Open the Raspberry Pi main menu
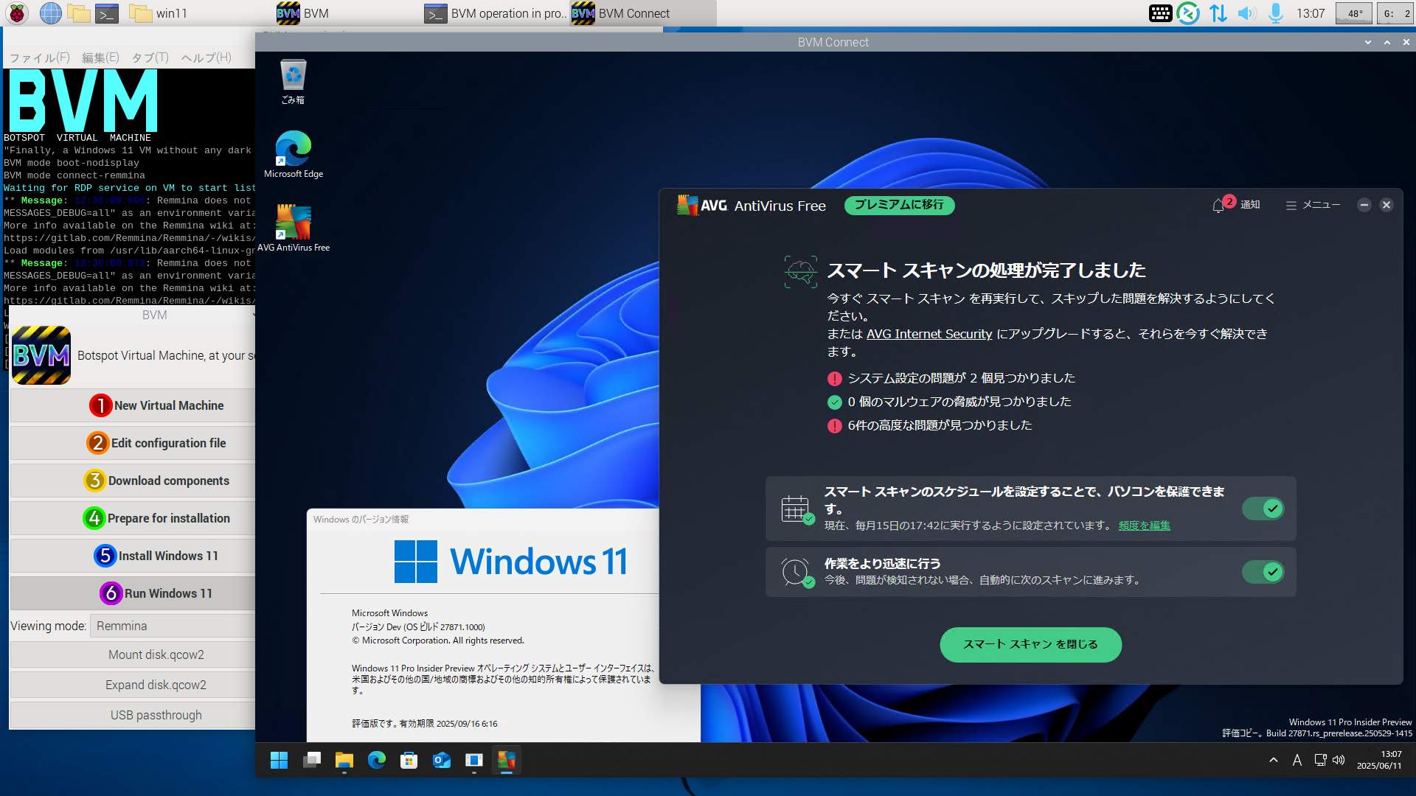The image size is (1416, 796). coord(17,13)
